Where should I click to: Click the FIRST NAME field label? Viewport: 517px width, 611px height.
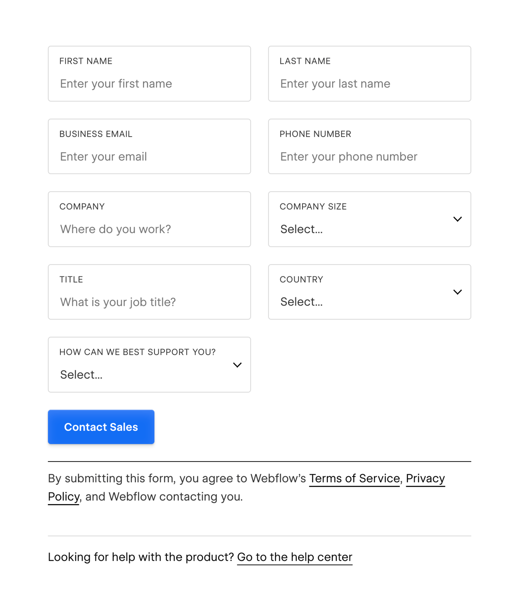(85, 61)
